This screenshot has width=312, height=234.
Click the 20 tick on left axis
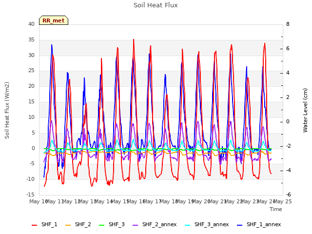click(x=31, y=86)
